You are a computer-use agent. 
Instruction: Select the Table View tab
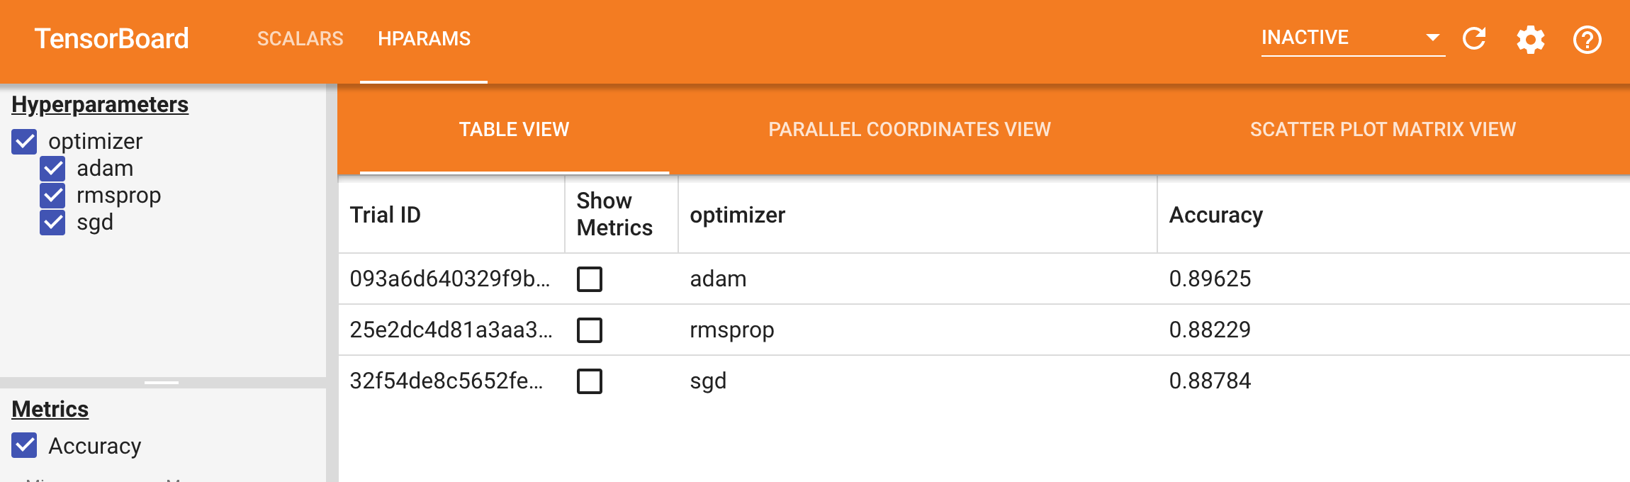pyautogui.click(x=514, y=130)
